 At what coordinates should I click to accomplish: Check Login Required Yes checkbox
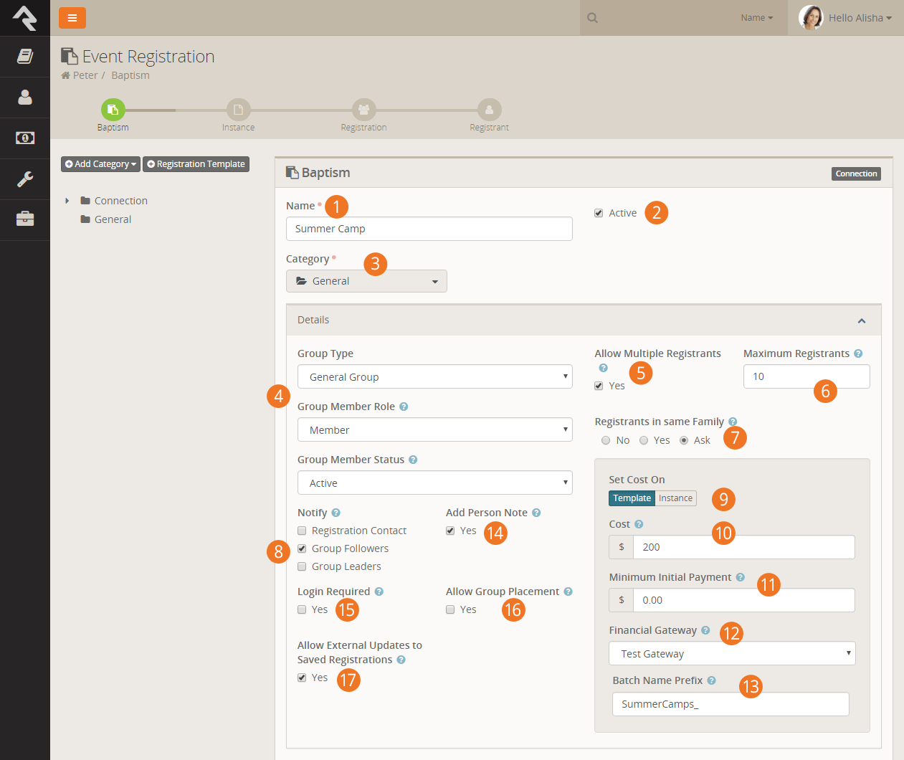[x=302, y=609]
